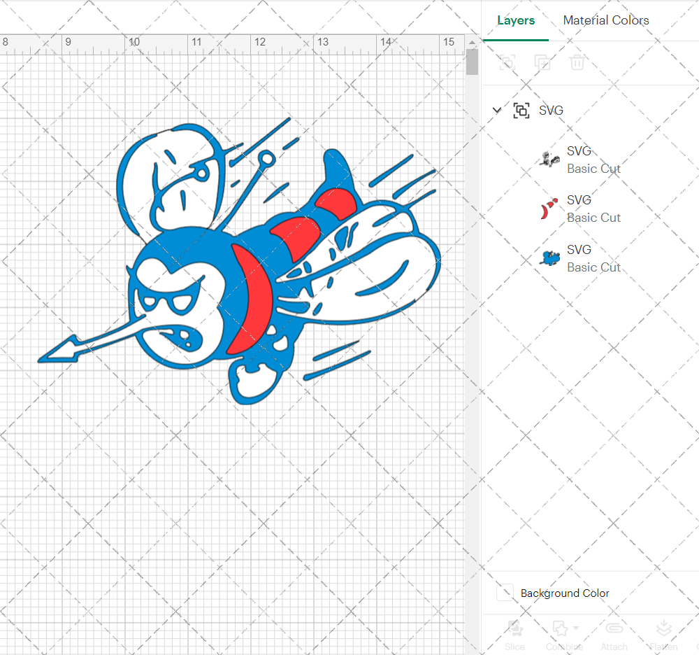Collapse the SVG group chevron
Screen dimensions: 699x655
[x=496, y=110]
